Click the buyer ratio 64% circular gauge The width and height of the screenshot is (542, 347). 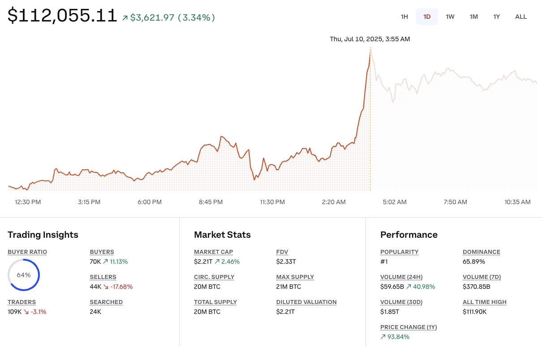(x=24, y=275)
